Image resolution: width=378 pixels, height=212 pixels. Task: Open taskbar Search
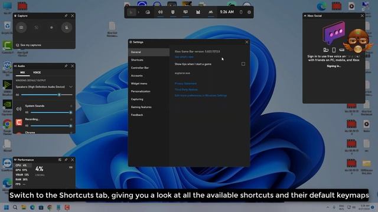point(15,207)
